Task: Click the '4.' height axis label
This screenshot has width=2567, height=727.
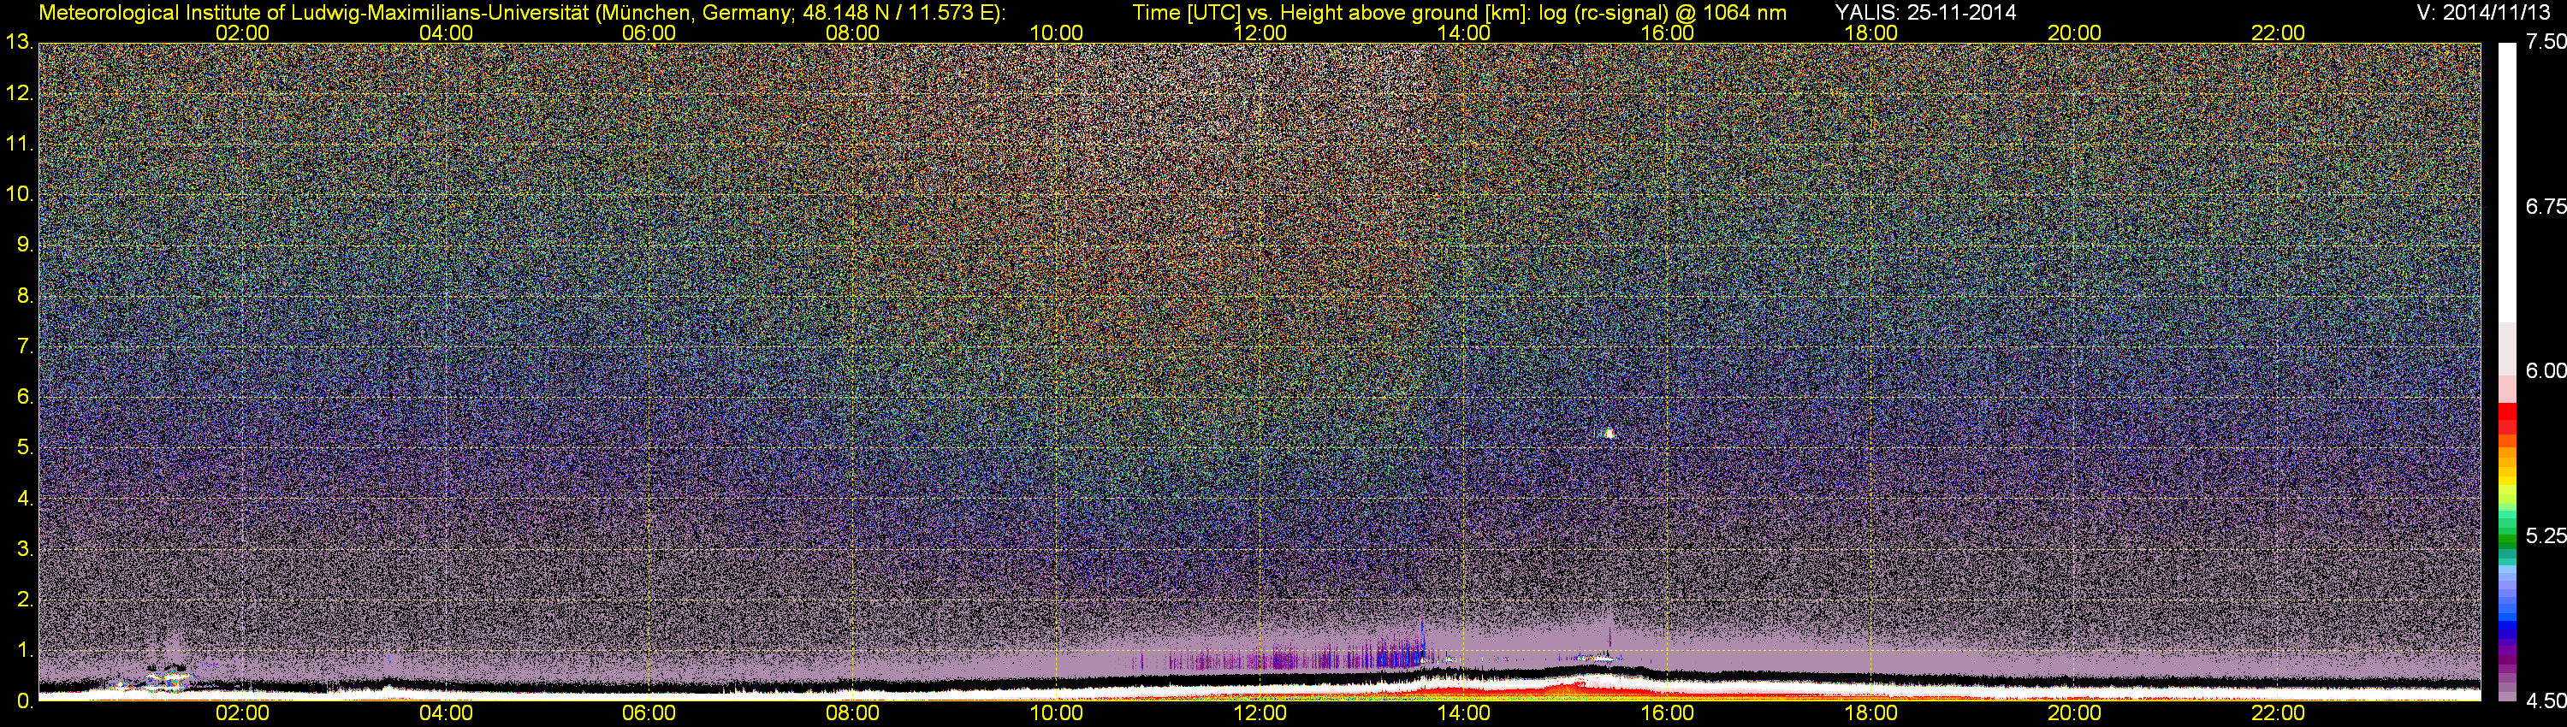Action: click(25, 498)
